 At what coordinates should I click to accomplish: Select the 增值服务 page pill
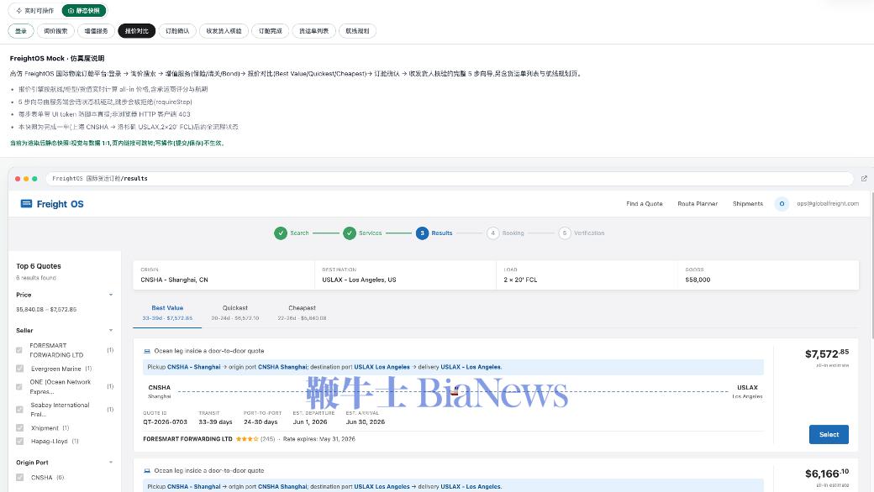tap(96, 31)
